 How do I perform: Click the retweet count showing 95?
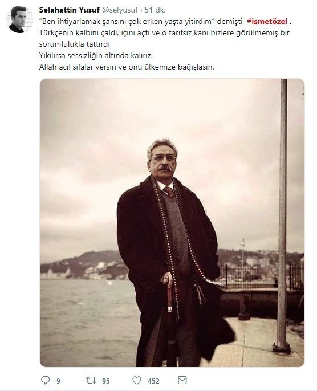click(105, 381)
